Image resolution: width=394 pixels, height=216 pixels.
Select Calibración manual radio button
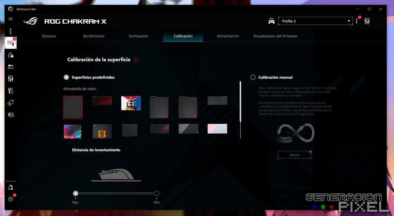tap(253, 77)
